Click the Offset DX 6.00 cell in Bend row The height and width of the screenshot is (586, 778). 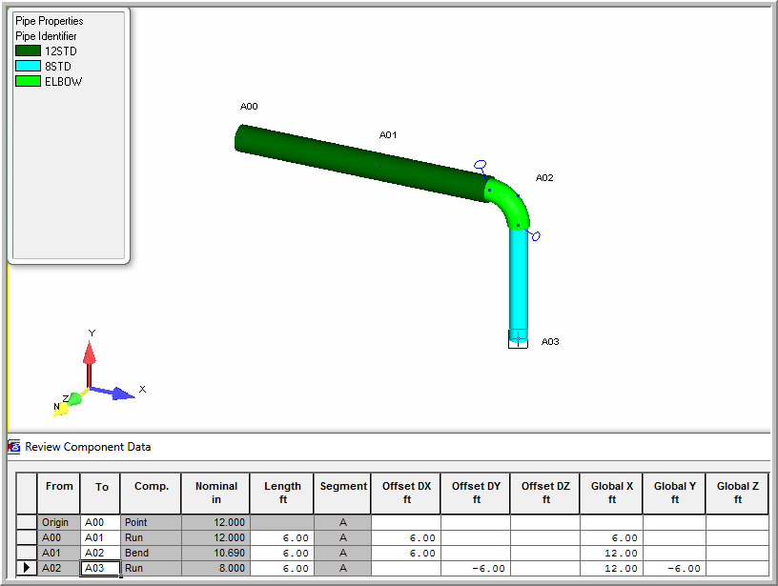point(406,553)
